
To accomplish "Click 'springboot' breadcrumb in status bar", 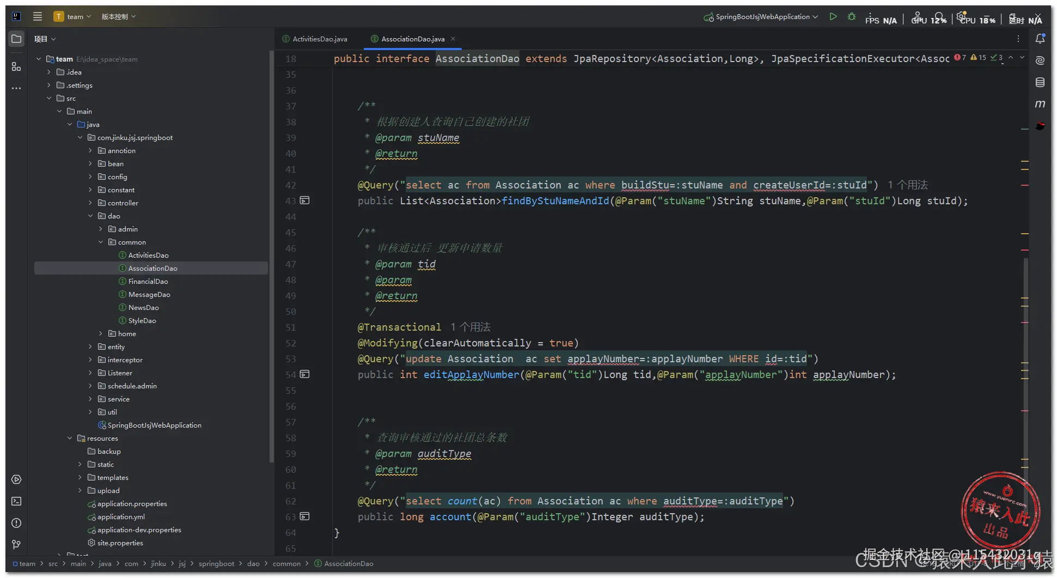I will [216, 564].
